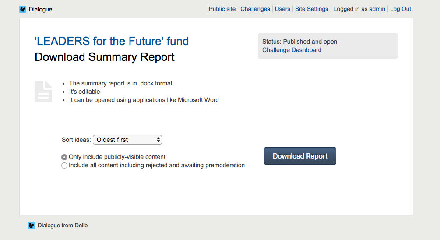Click the 'Download Summary Report' heading
Screen dimensions: 440x240
point(104,57)
